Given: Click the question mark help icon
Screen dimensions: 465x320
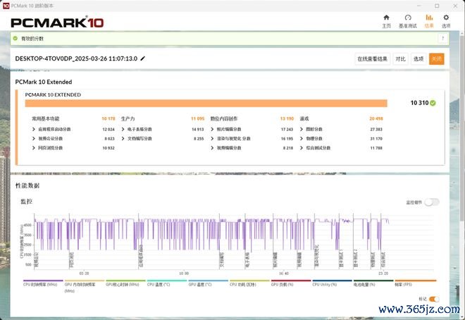Looking at the screenshot, I should pyautogui.click(x=442, y=38).
